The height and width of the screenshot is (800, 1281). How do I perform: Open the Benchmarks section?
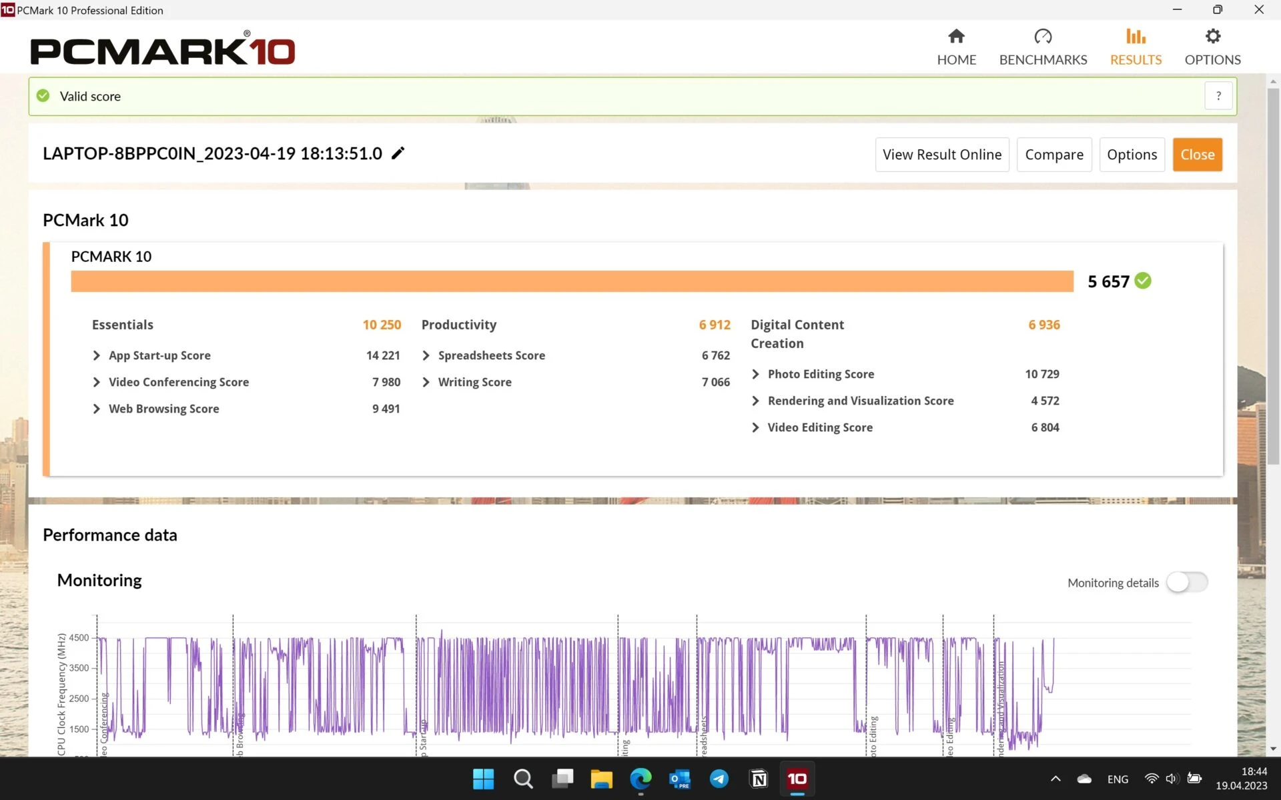click(x=1043, y=47)
